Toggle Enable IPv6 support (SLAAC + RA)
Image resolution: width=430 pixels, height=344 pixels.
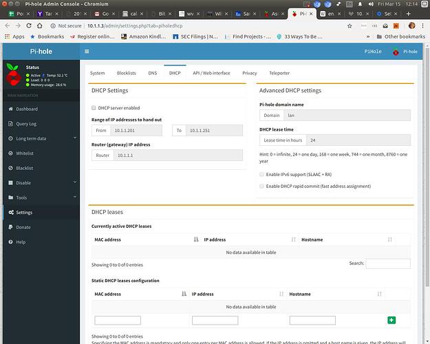(261, 175)
